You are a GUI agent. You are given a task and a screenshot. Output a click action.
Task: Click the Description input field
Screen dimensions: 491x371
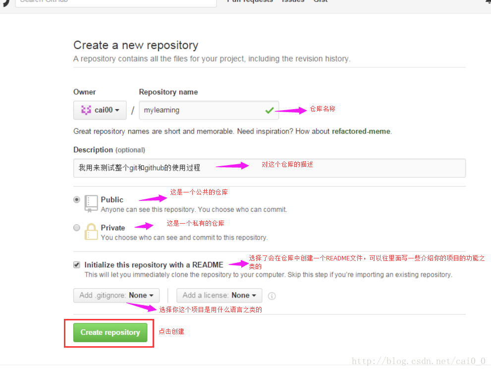(270, 168)
